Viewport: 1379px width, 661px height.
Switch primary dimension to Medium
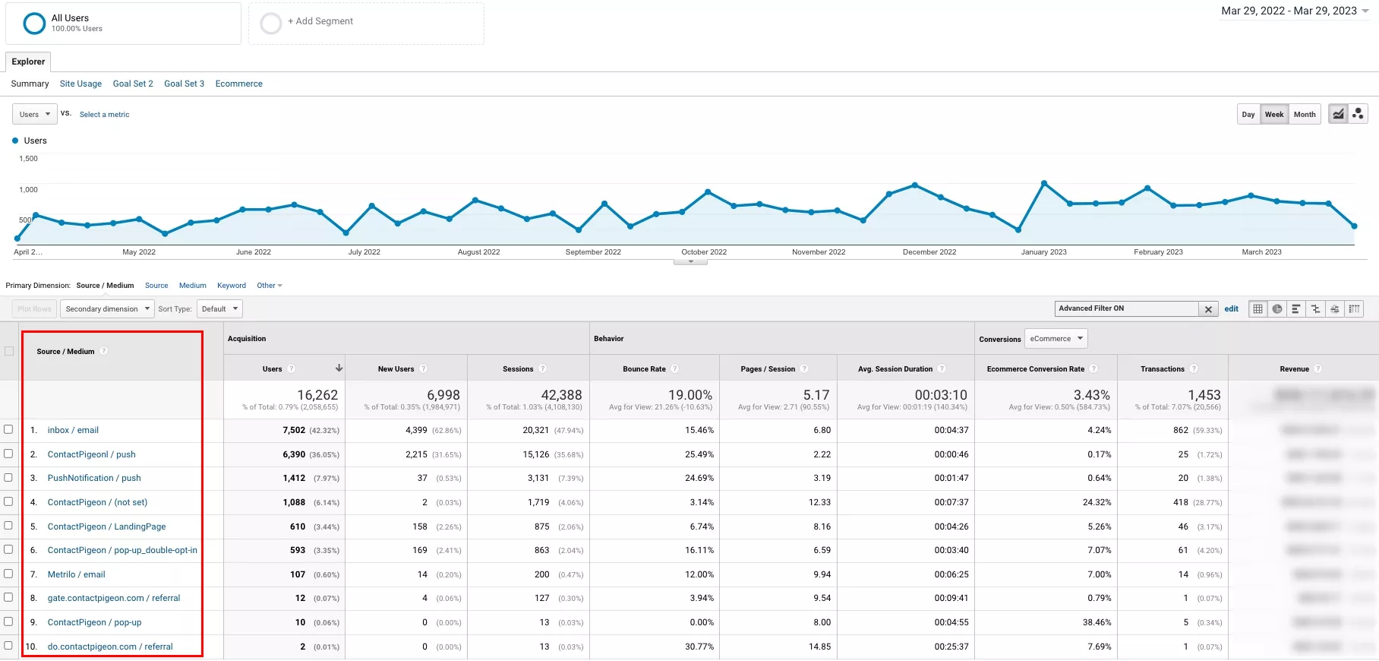coord(192,286)
